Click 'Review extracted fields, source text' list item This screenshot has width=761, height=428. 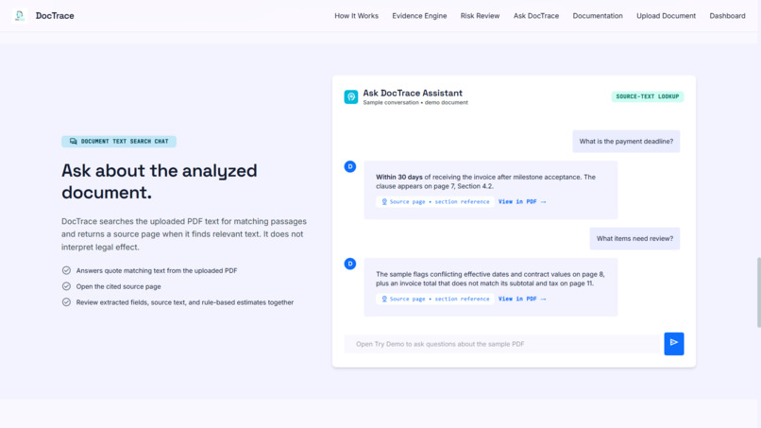[184, 302]
